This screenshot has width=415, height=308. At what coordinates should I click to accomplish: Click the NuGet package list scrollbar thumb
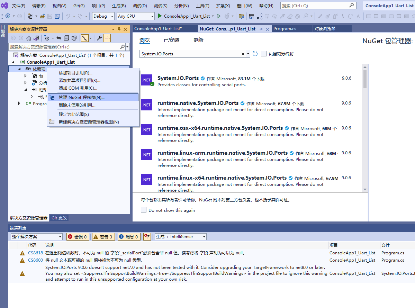click(365, 79)
